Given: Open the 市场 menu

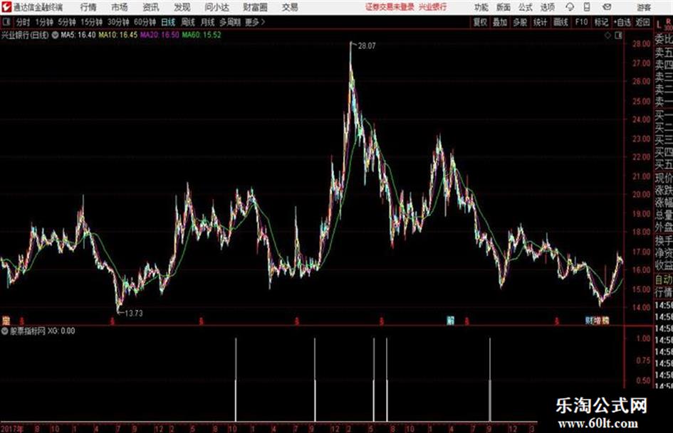Looking at the screenshot, I should coord(120,7).
